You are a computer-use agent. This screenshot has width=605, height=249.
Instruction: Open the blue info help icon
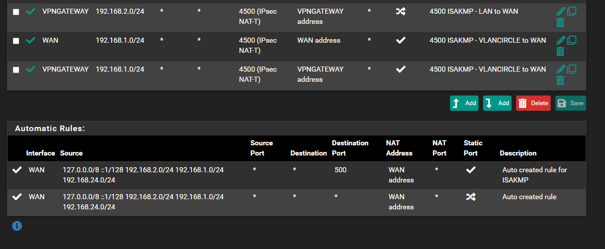(17, 226)
